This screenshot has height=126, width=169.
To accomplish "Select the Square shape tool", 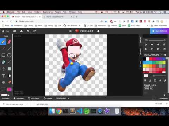I will click(3, 55).
